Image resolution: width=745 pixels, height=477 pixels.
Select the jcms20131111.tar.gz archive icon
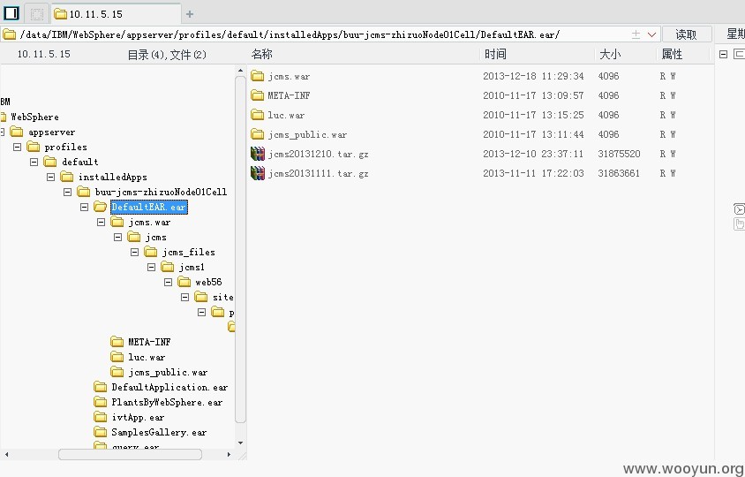coord(257,173)
